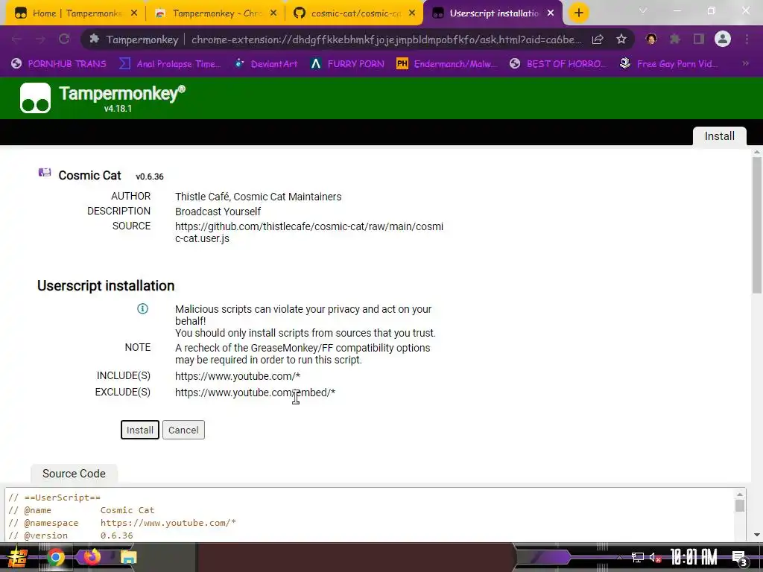Select the Userscript installation browser tab
The width and height of the screenshot is (763, 572).
(493, 13)
